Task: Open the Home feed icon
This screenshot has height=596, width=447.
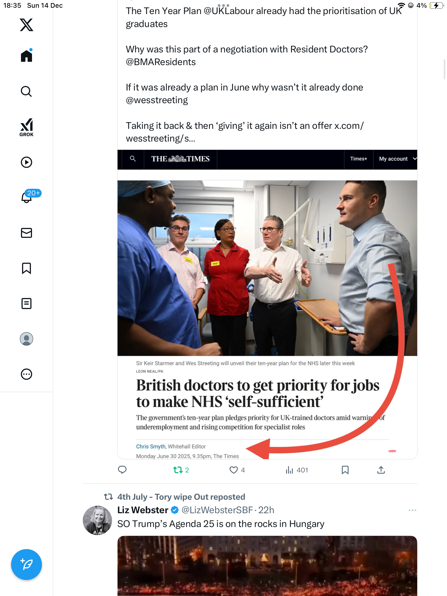Action: coord(26,56)
